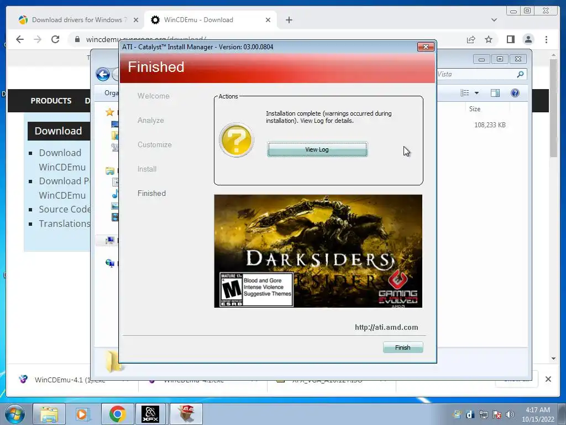The image size is (566, 425).
Task: Select the Install step in the installer sidebar
Action: point(147,169)
